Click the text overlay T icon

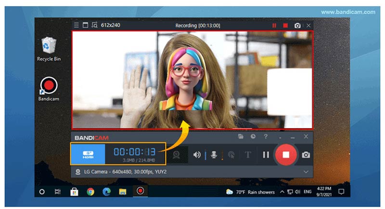[248, 155]
